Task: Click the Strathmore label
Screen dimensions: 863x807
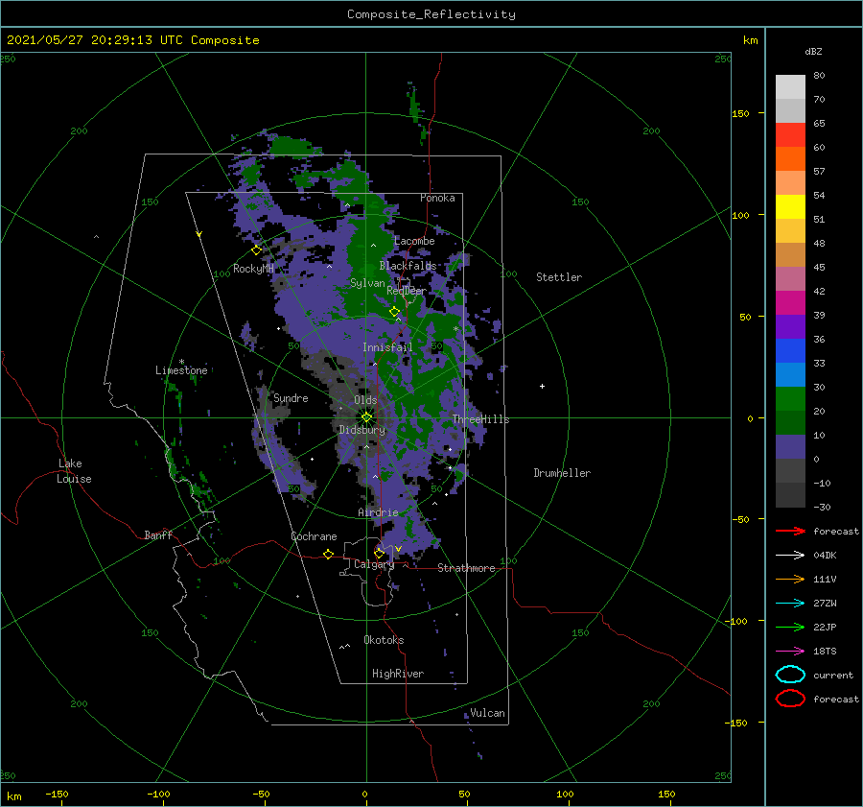Action: pyautogui.click(x=466, y=568)
